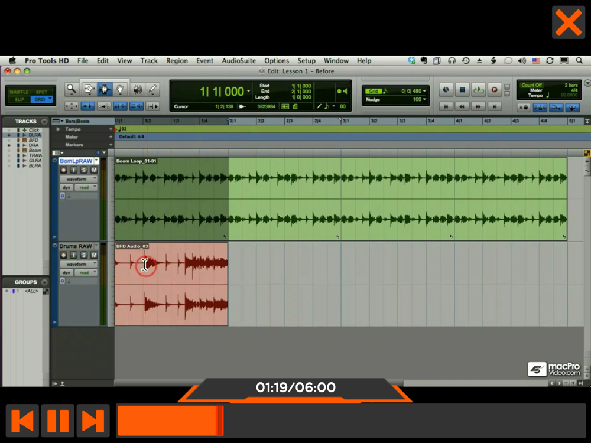Click the main counter display
The image size is (591, 443).
pos(222,92)
